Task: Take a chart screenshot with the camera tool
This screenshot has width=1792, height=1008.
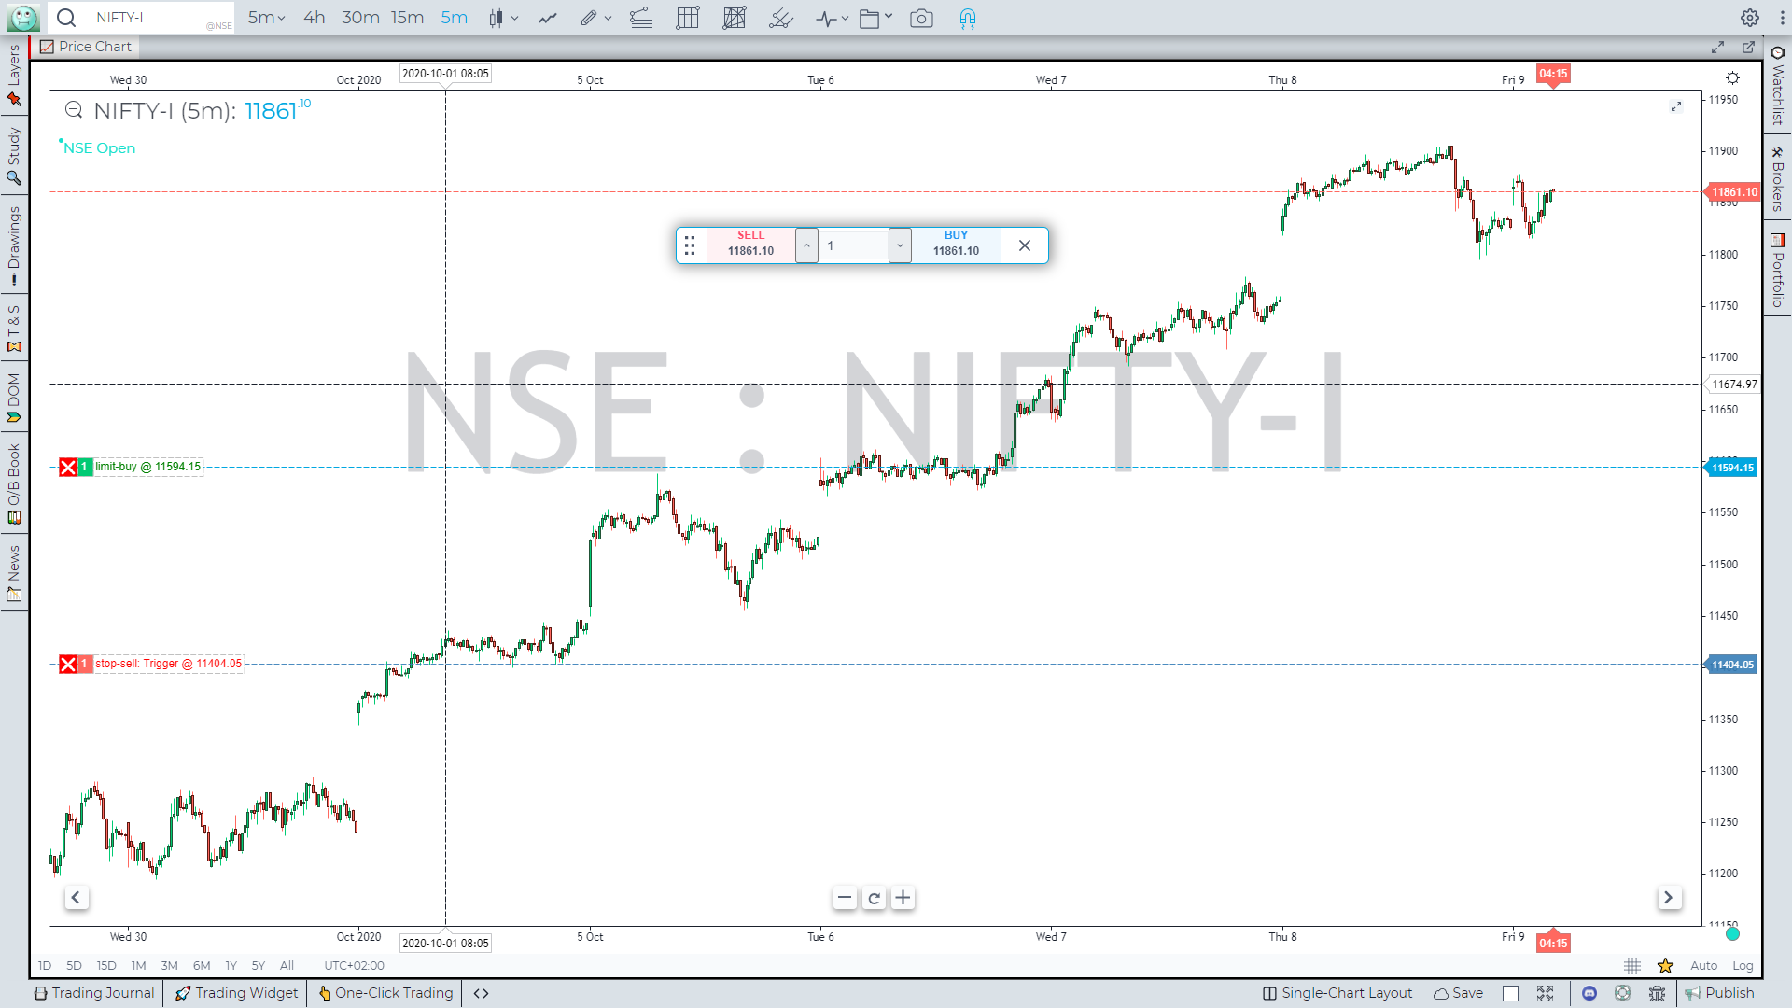Action: pyautogui.click(x=922, y=18)
